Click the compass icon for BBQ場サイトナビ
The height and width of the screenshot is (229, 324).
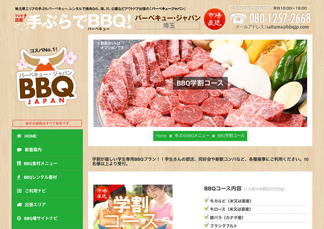pos(19,218)
